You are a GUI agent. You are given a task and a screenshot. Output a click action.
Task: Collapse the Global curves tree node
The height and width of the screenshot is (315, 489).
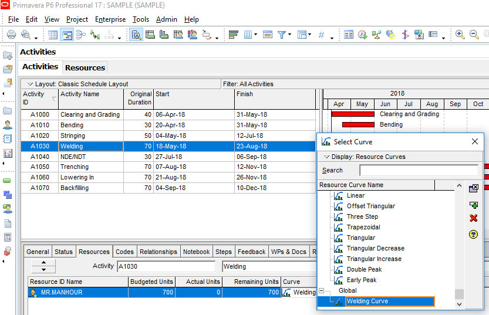pos(322,291)
